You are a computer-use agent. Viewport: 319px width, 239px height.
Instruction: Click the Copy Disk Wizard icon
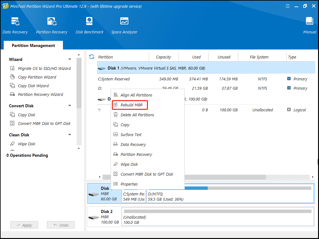(x=12, y=85)
